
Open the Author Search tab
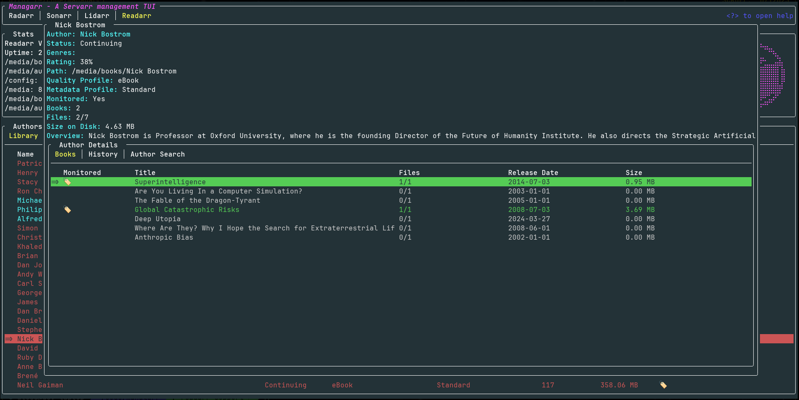coord(157,154)
